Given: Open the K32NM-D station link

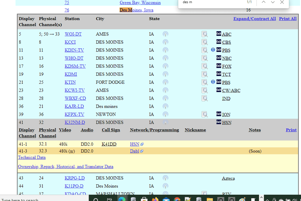Looking at the screenshot, I should point(75,123).
